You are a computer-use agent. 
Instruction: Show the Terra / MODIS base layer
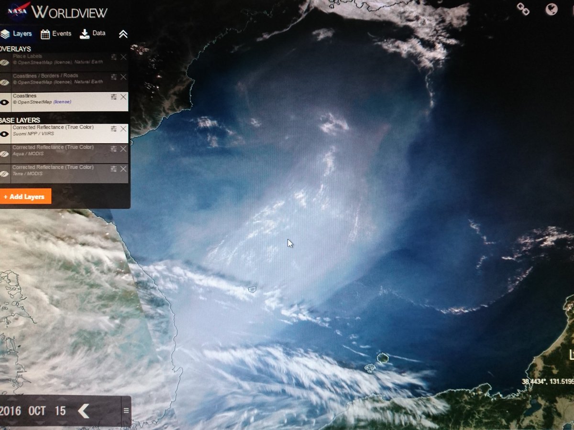(x=5, y=174)
